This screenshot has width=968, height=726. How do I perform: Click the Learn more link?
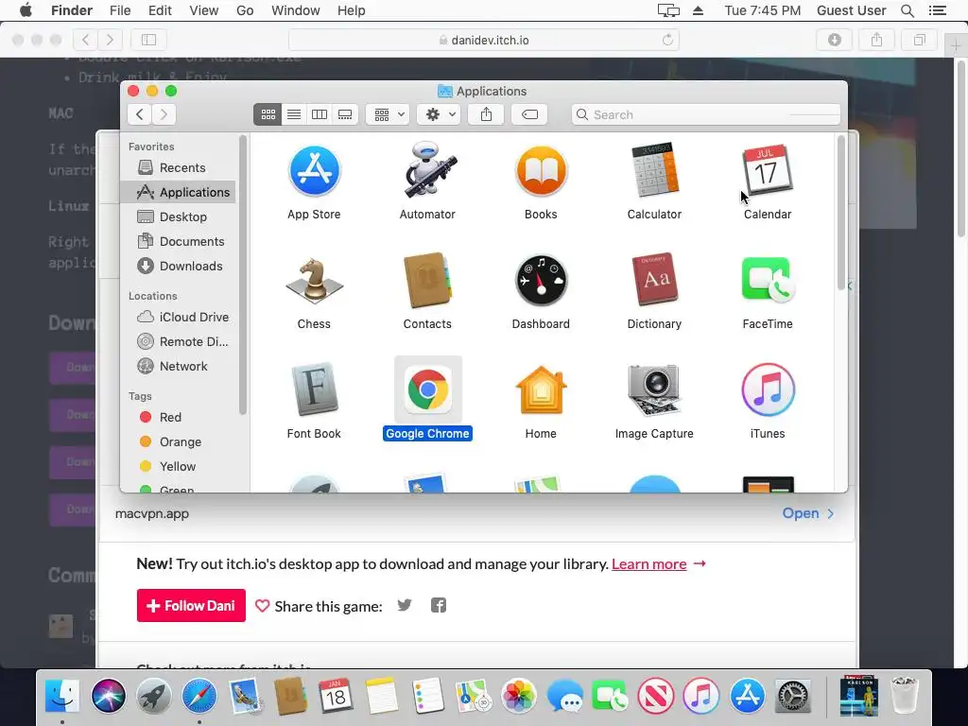tap(648, 564)
